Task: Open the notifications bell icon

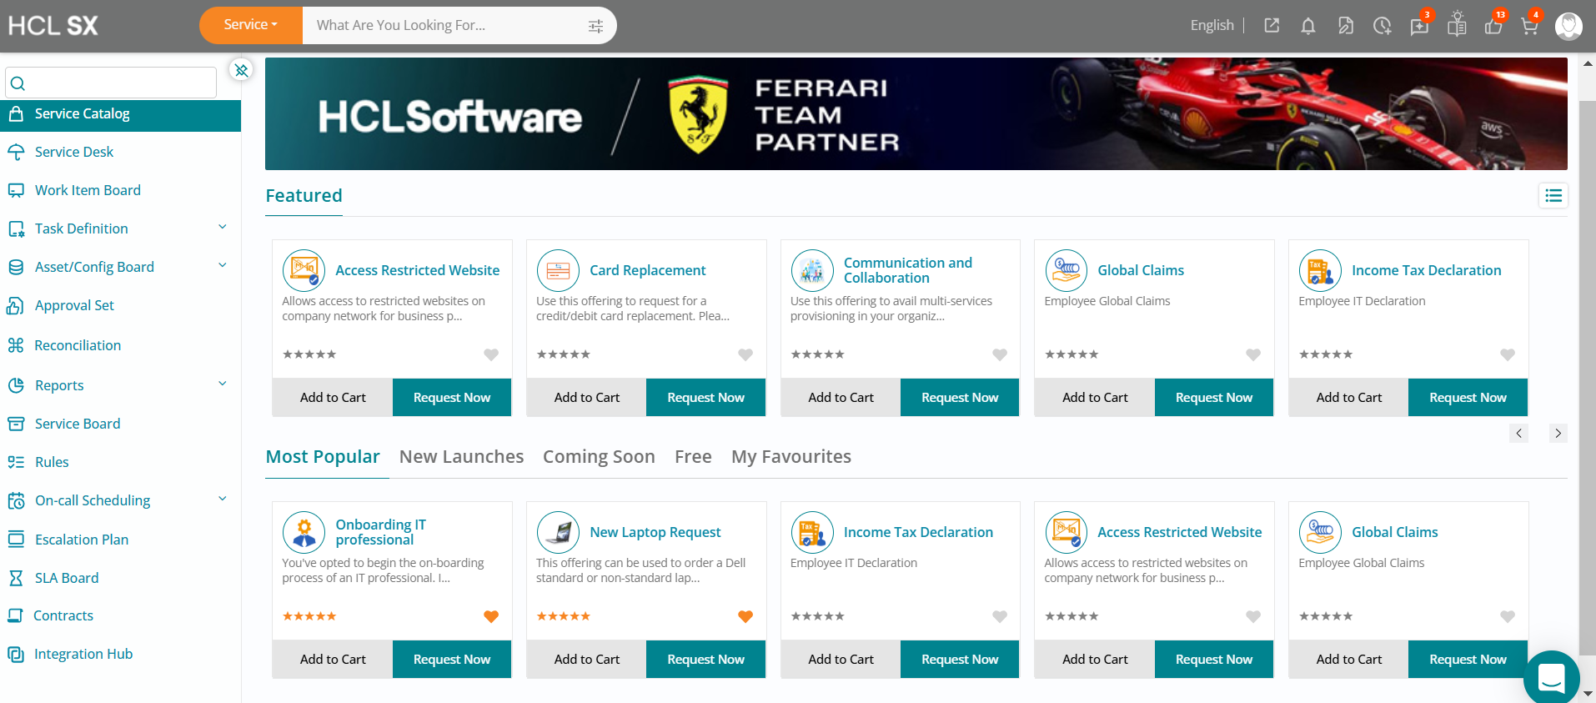Action: click(1307, 26)
